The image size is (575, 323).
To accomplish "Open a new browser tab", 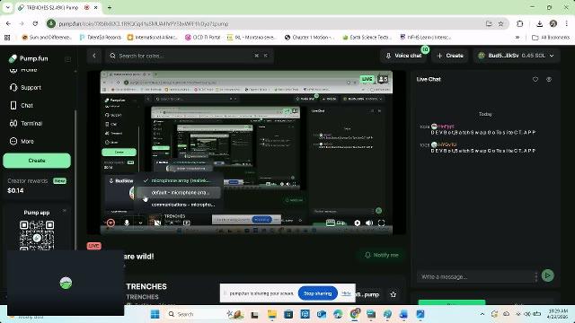I will click(x=110, y=7).
